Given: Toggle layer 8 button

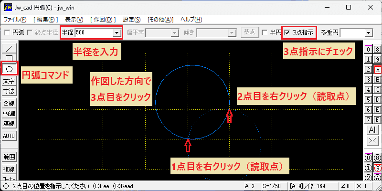Looking at the screenshot, I should pyautogui.click(x=377, y=50).
